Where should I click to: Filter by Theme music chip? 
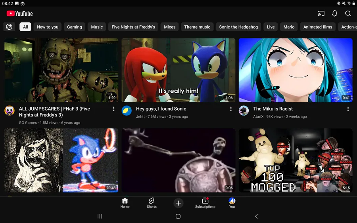tap(197, 27)
